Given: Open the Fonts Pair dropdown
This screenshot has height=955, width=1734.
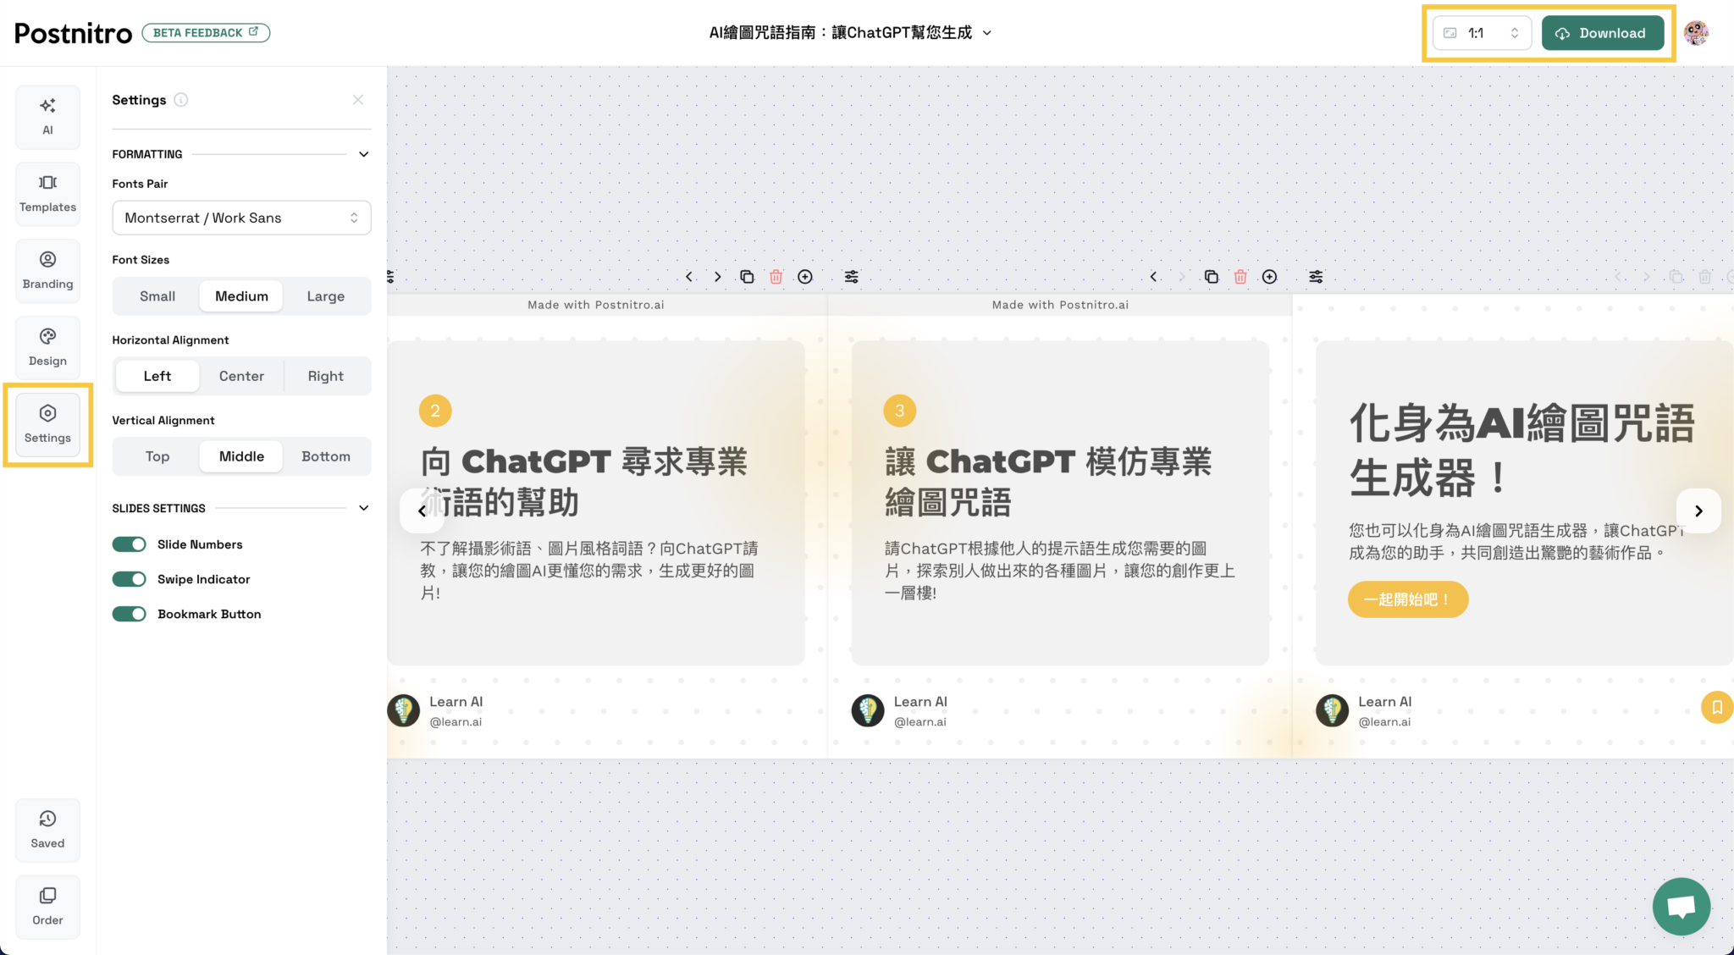Looking at the screenshot, I should click(x=241, y=218).
